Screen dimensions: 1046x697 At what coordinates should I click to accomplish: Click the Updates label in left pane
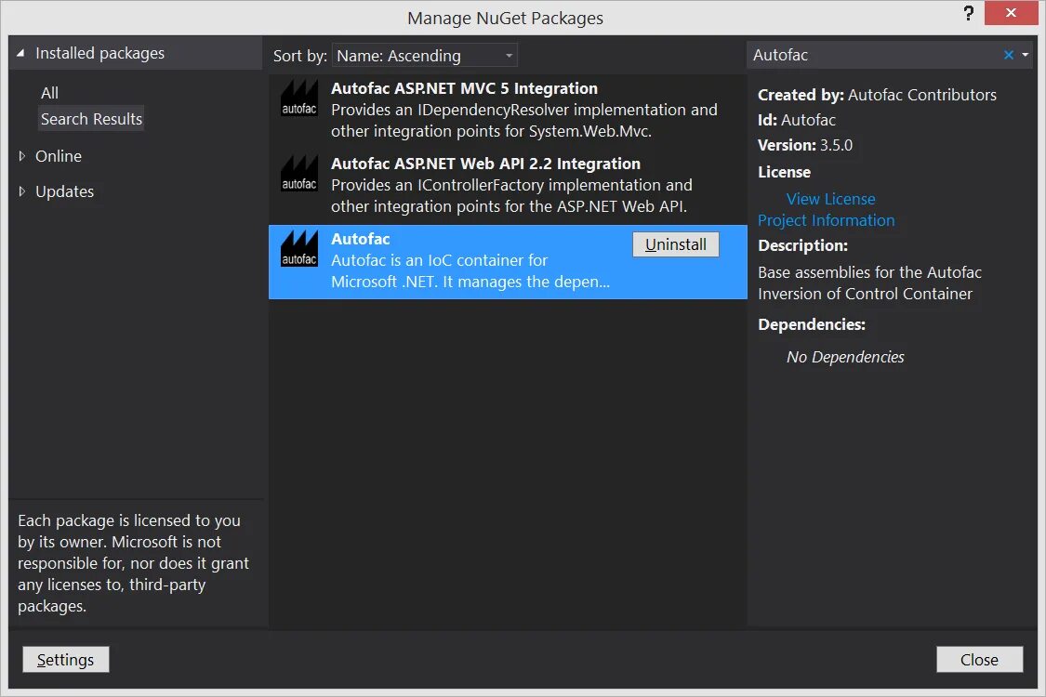tap(65, 191)
